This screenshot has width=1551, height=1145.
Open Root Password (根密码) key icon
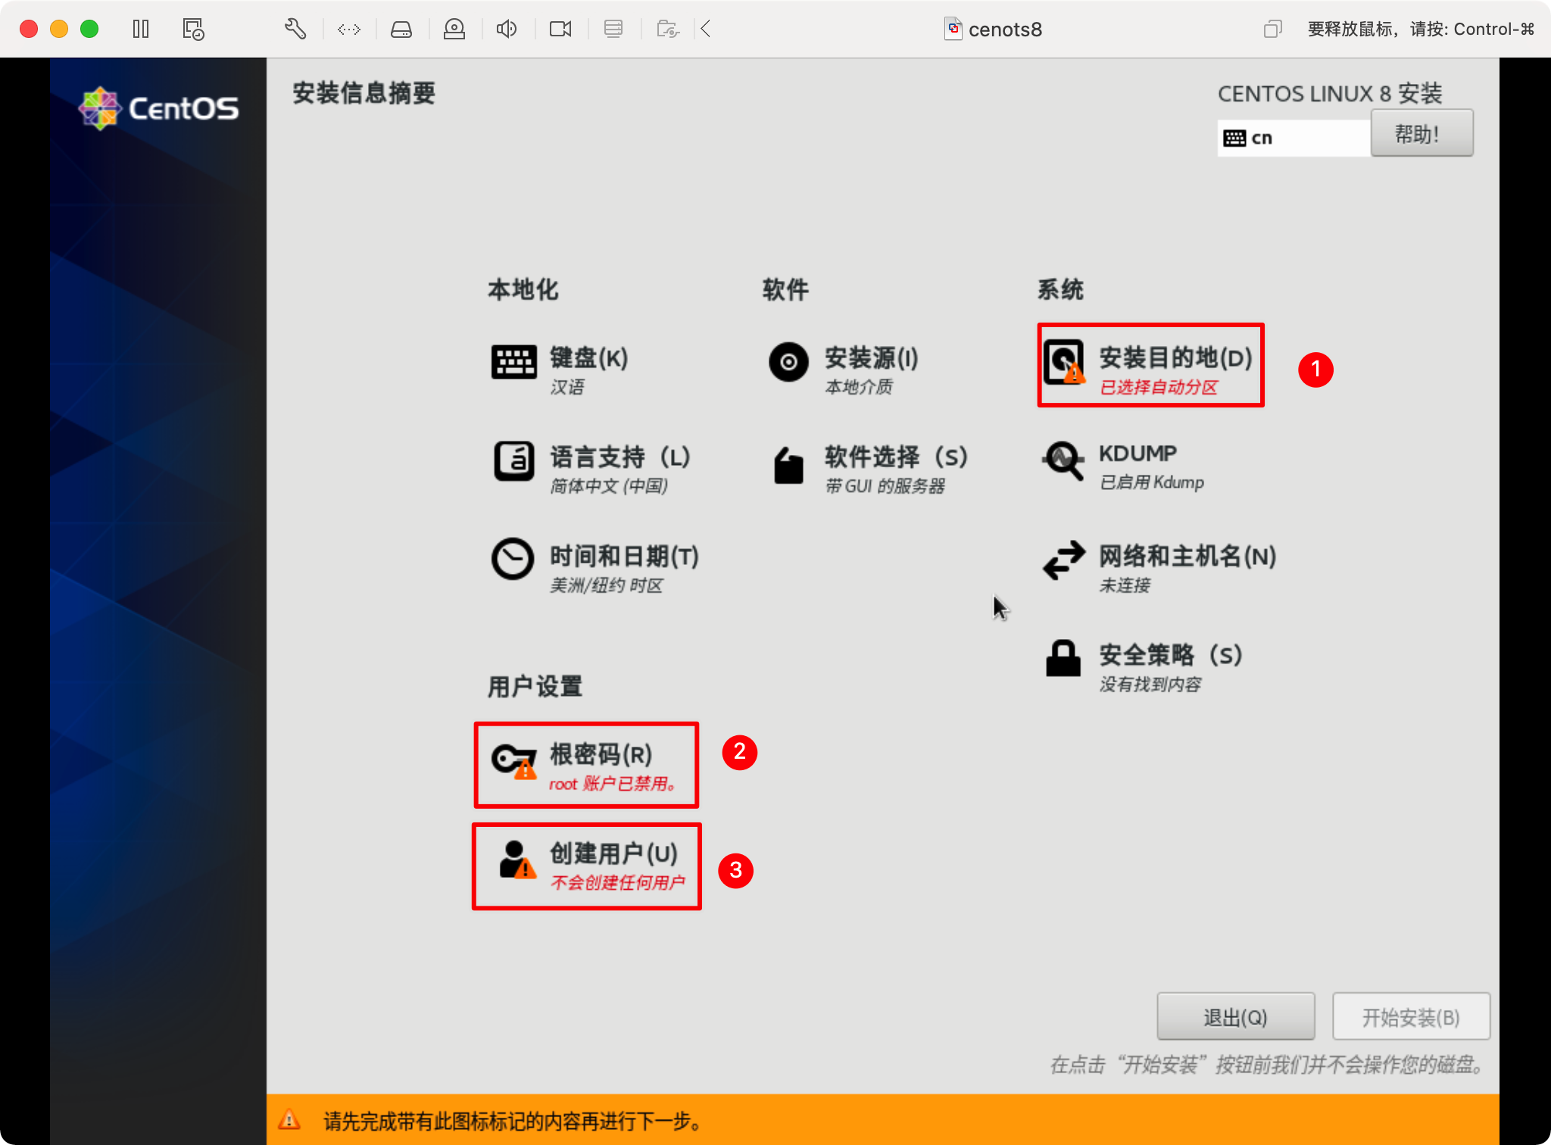tap(513, 760)
